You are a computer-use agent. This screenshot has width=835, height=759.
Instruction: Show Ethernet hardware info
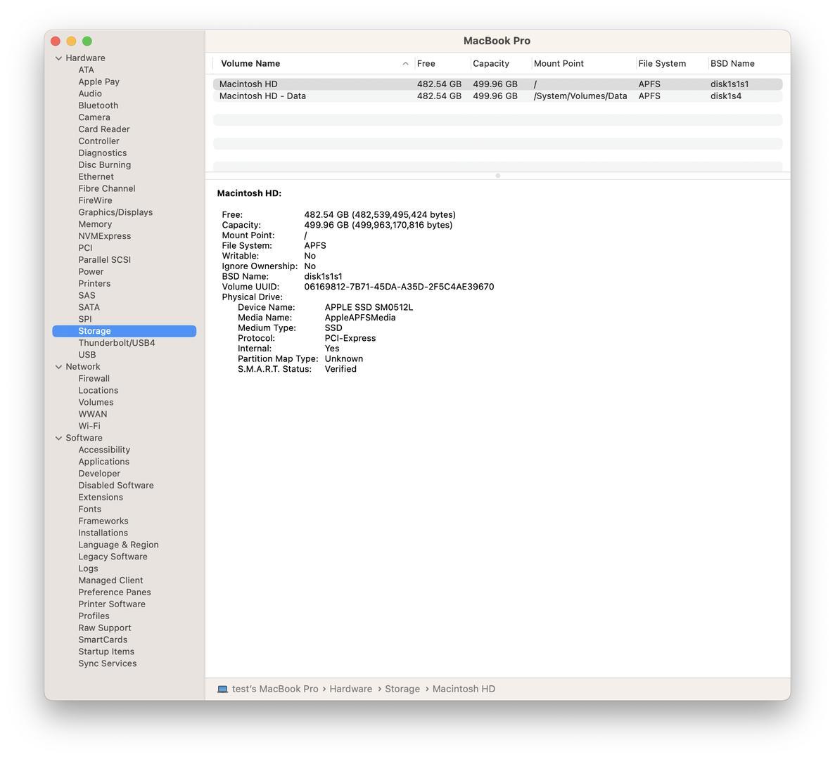96,176
